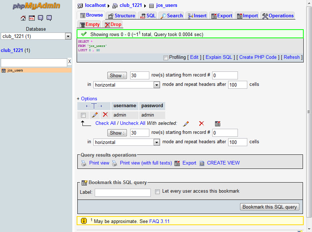Export selected rows icon beside With selected
Viewport: 312px width, 232px height.
tap(218, 123)
